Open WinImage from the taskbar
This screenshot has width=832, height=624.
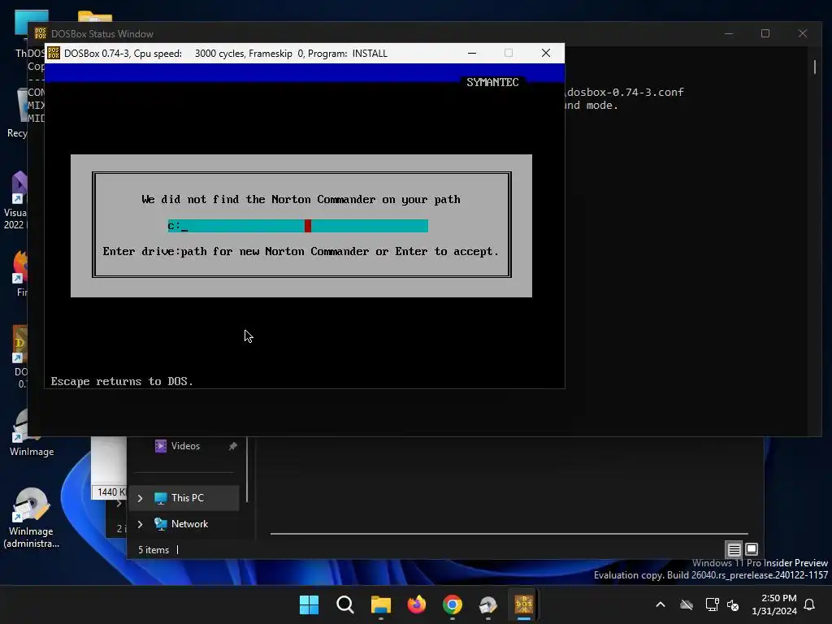point(487,604)
